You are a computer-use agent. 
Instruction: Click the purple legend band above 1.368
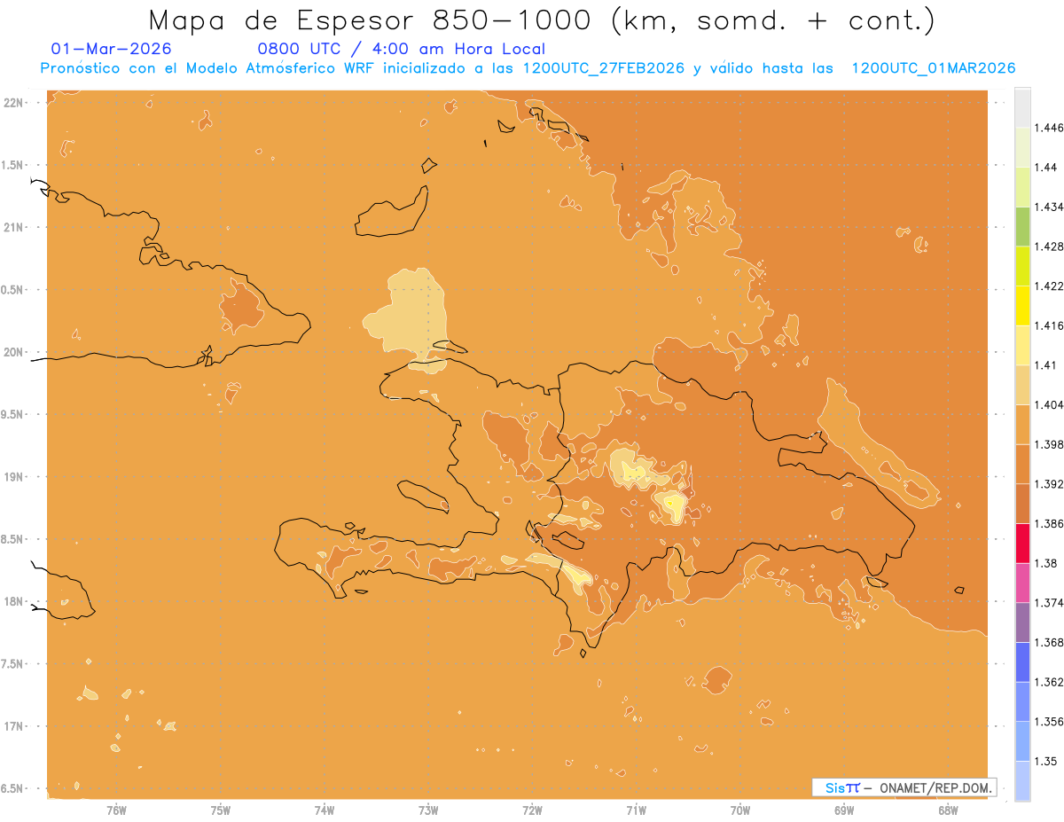coord(1022,622)
